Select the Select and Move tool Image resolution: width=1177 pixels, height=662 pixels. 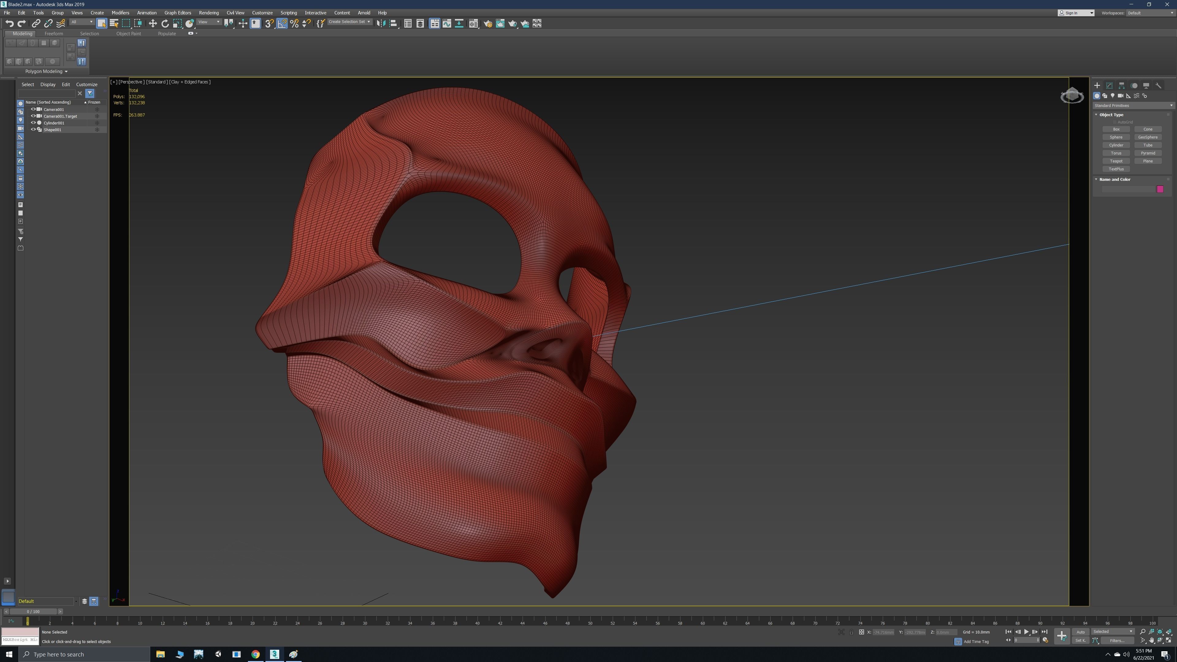pos(153,23)
